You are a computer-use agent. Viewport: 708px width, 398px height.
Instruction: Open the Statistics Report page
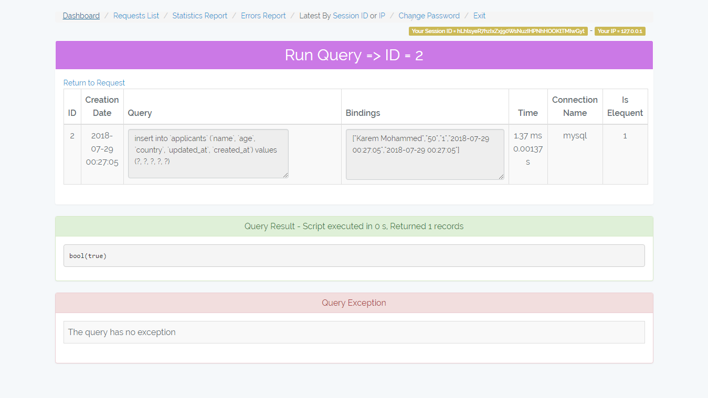[199, 16]
